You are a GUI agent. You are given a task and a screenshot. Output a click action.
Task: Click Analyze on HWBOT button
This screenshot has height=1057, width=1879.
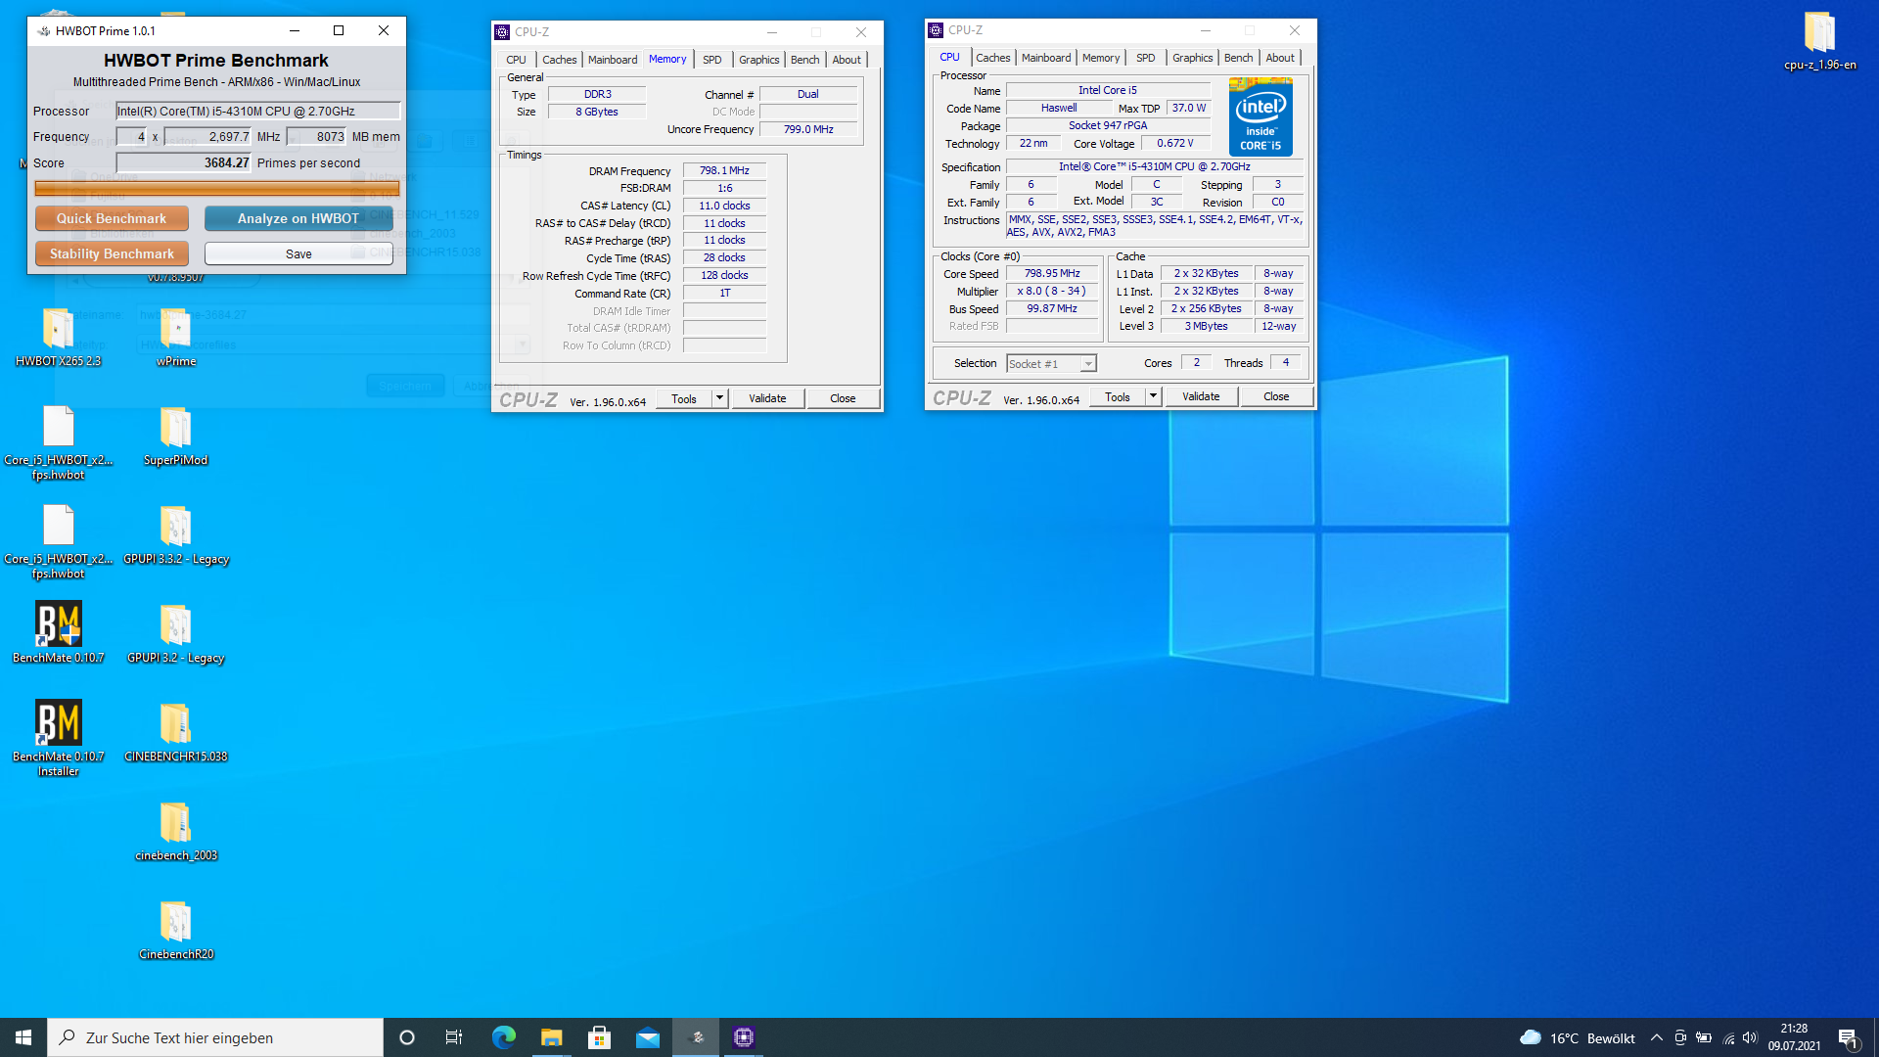pyautogui.click(x=298, y=218)
